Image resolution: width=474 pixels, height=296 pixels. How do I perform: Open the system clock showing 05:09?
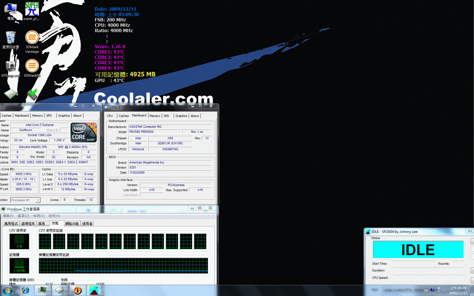point(458,290)
